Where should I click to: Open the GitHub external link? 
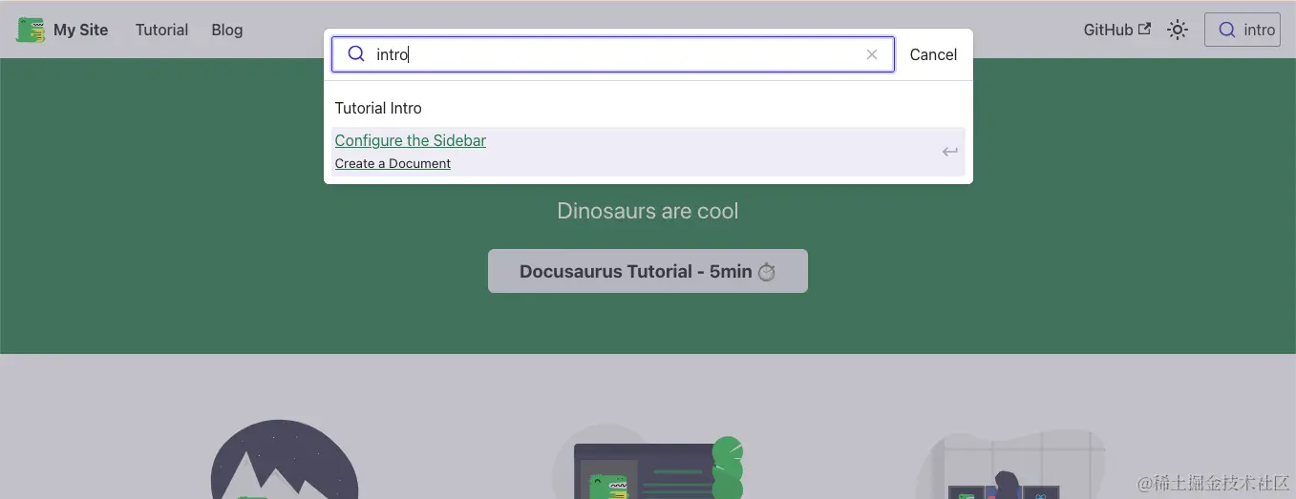tap(1116, 30)
